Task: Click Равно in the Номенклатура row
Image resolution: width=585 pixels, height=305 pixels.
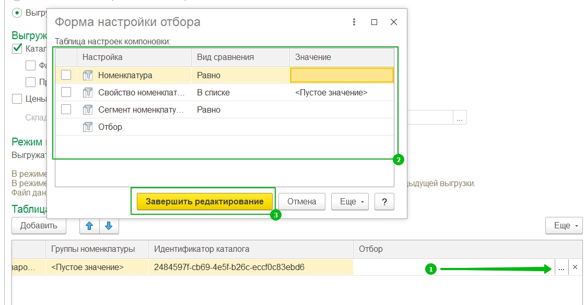Action: [208, 75]
